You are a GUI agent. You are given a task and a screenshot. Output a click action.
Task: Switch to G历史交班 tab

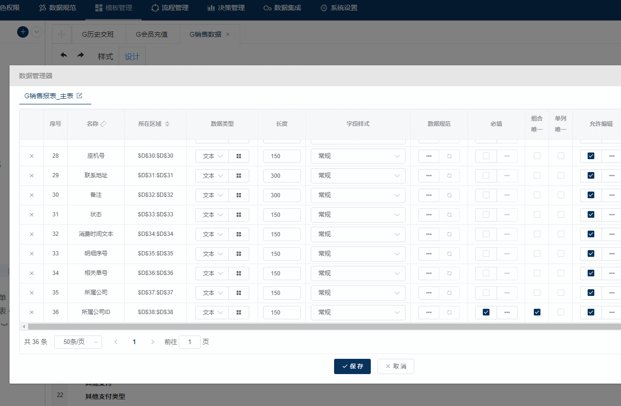pyautogui.click(x=98, y=34)
